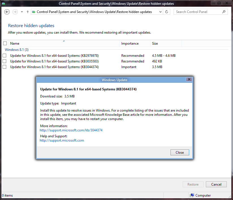233x200 pixels.
Task: Sort by the Size column header
Action: (x=166, y=44)
